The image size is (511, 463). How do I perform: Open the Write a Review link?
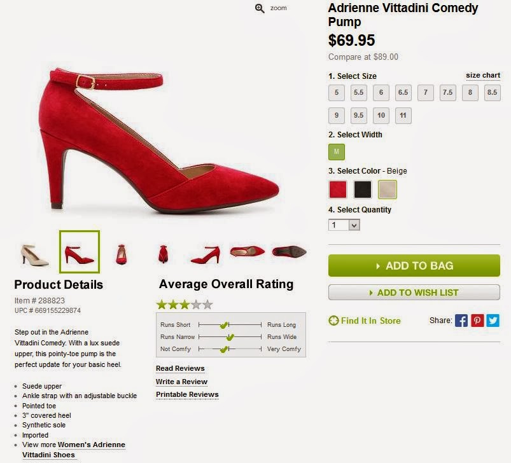[181, 382]
